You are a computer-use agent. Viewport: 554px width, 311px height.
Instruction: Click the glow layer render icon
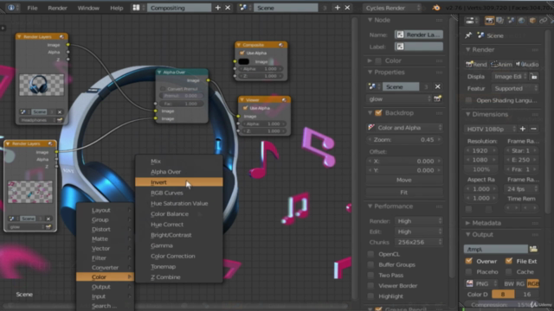click(437, 99)
